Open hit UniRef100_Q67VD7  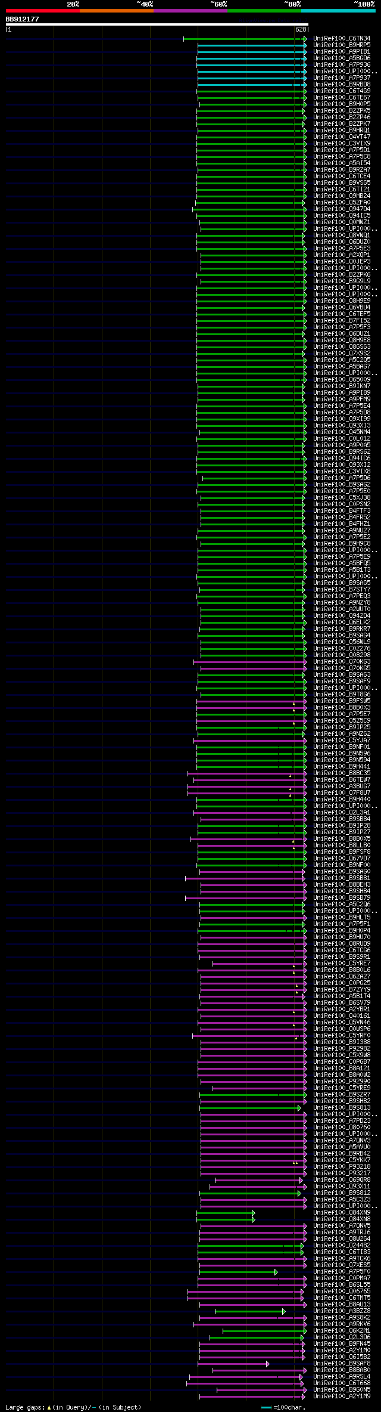tap(342, 859)
